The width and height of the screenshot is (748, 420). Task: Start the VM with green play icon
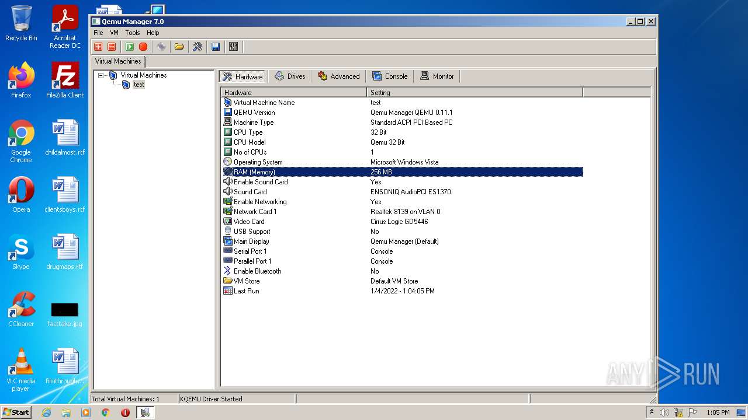tap(130, 47)
